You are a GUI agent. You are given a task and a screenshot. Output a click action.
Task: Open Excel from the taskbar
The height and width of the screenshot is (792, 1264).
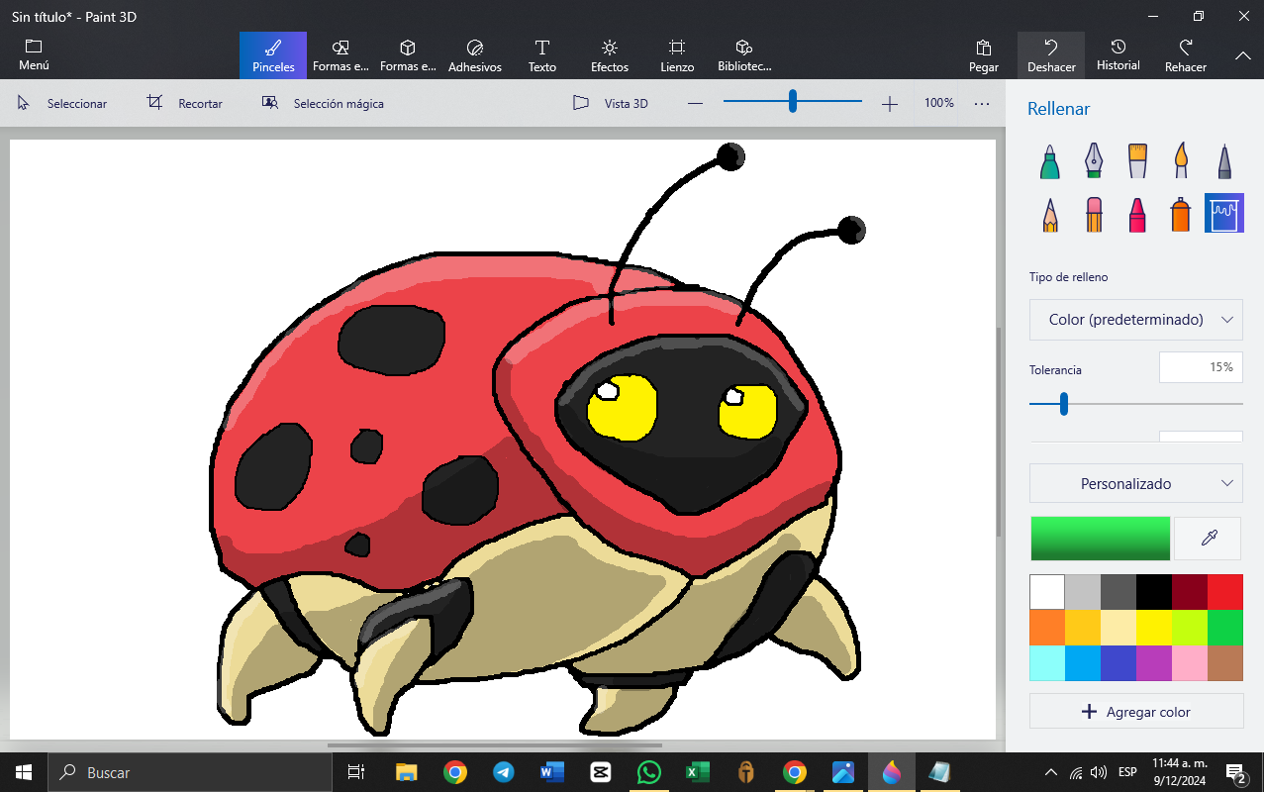click(697, 772)
